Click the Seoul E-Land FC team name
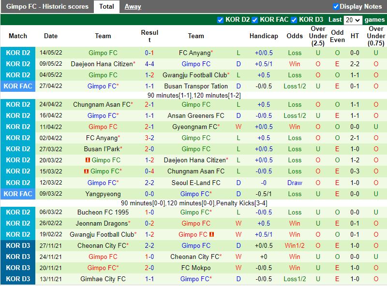387x286 pixels. pyautogui.click(x=196, y=183)
